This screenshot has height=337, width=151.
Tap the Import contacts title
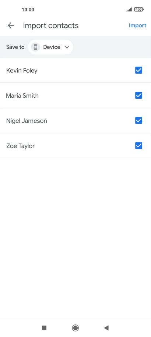51,26
